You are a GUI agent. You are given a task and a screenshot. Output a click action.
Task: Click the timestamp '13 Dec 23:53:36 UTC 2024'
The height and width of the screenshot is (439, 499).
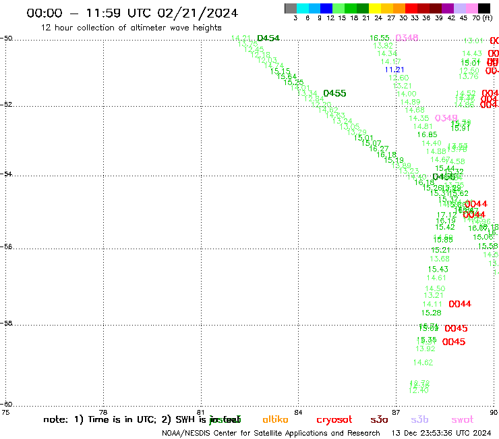tap(442, 433)
